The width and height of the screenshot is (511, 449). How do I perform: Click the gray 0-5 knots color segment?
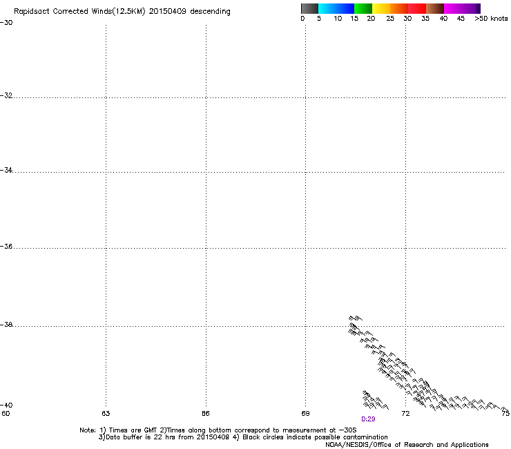pyautogui.click(x=309, y=8)
